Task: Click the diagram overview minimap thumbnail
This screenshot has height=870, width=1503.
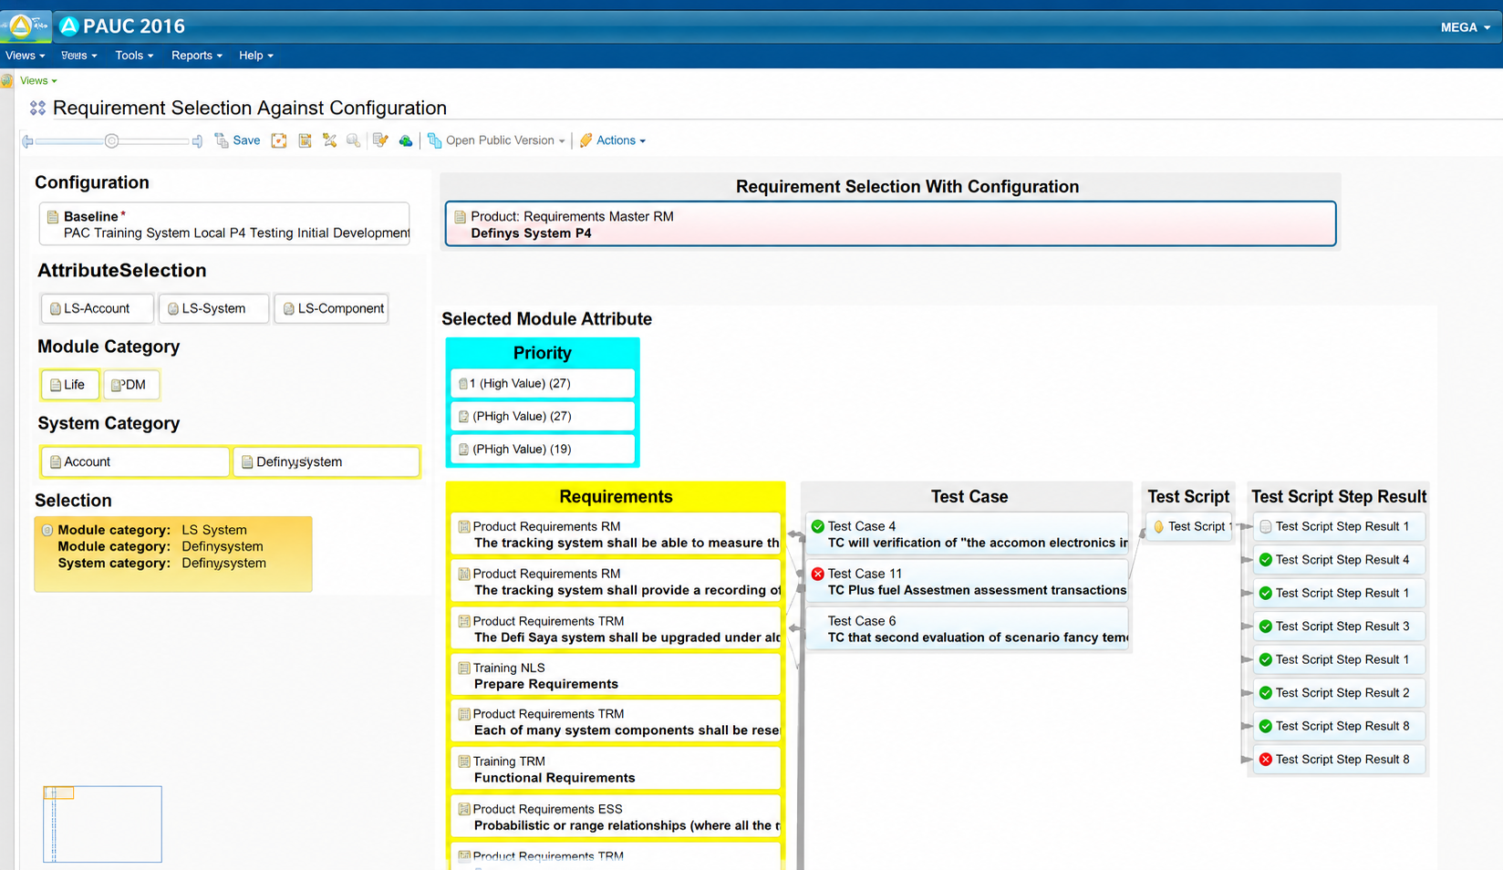Action: 102,824
